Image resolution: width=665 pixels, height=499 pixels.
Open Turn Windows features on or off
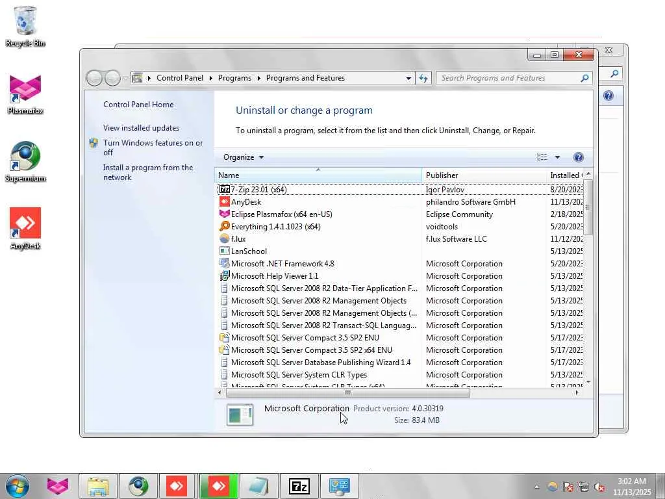pyautogui.click(x=153, y=147)
